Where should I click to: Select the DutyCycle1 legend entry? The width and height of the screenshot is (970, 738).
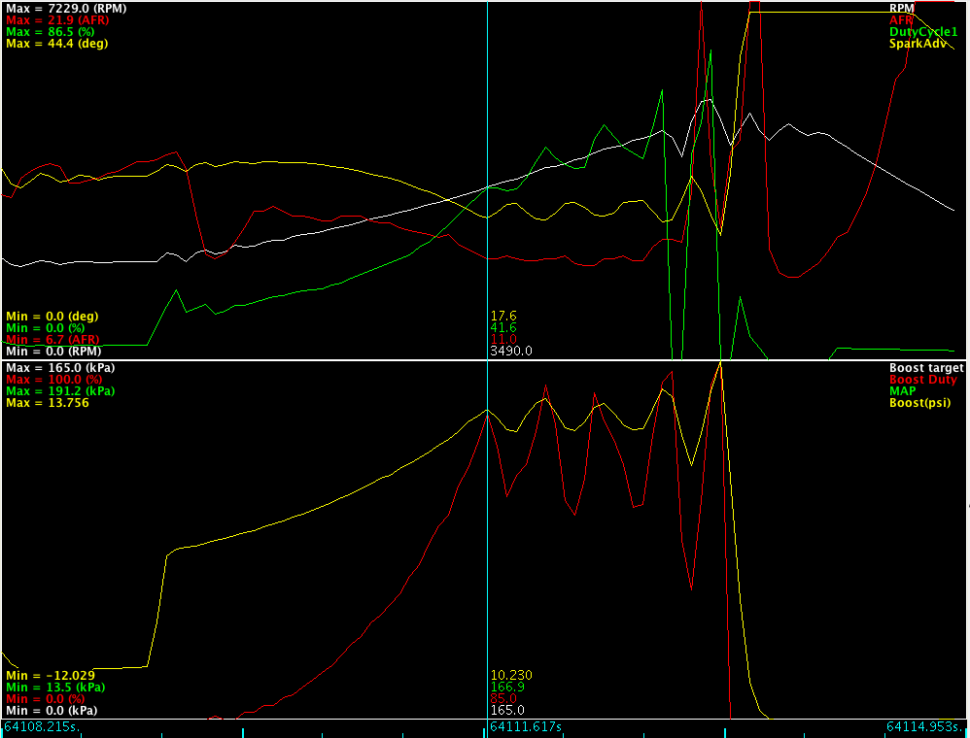pyautogui.click(x=923, y=31)
